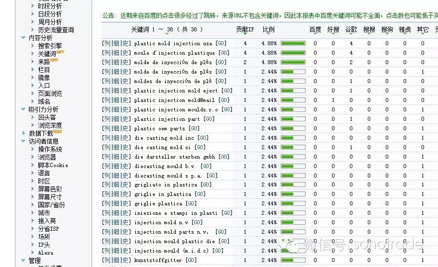
Task: Click 史 link for die casting mold inc
Action: (125, 138)
